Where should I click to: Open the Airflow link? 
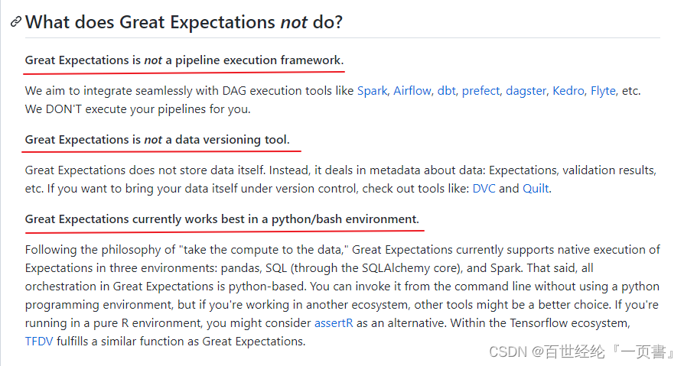412,91
